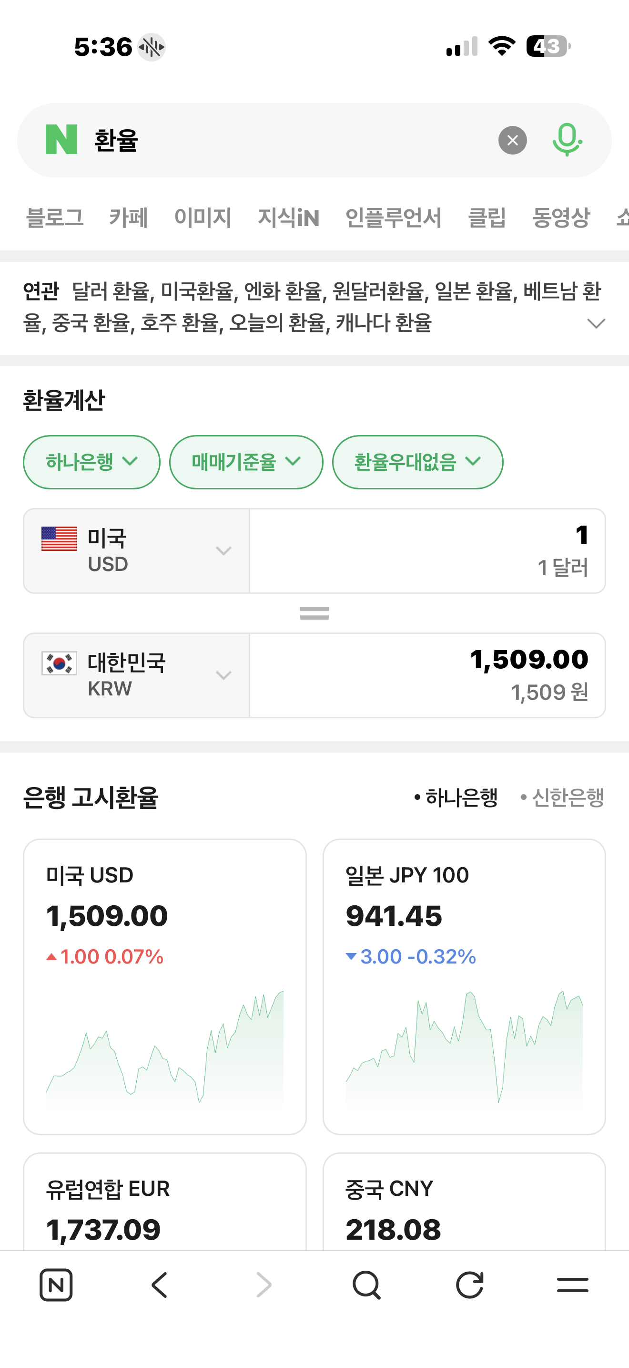This screenshot has width=629, height=1368.
Task: Switch to the 지식iN tab
Action: pyautogui.click(x=288, y=217)
